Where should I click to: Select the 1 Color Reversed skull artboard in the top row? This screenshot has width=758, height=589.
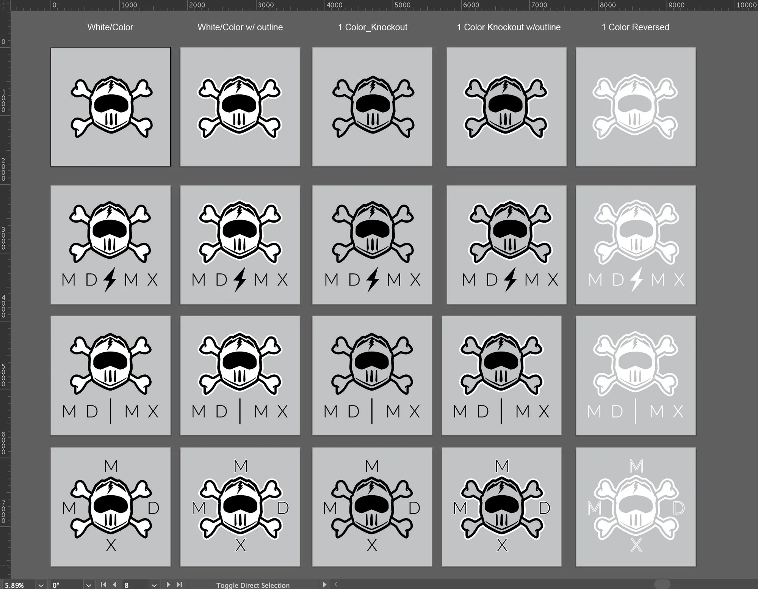click(636, 107)
